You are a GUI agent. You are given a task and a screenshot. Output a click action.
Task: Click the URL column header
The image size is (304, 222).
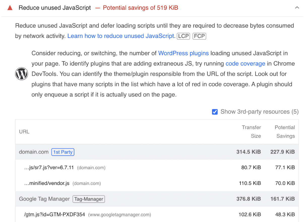pyautogui.click(x=24, y=132)
